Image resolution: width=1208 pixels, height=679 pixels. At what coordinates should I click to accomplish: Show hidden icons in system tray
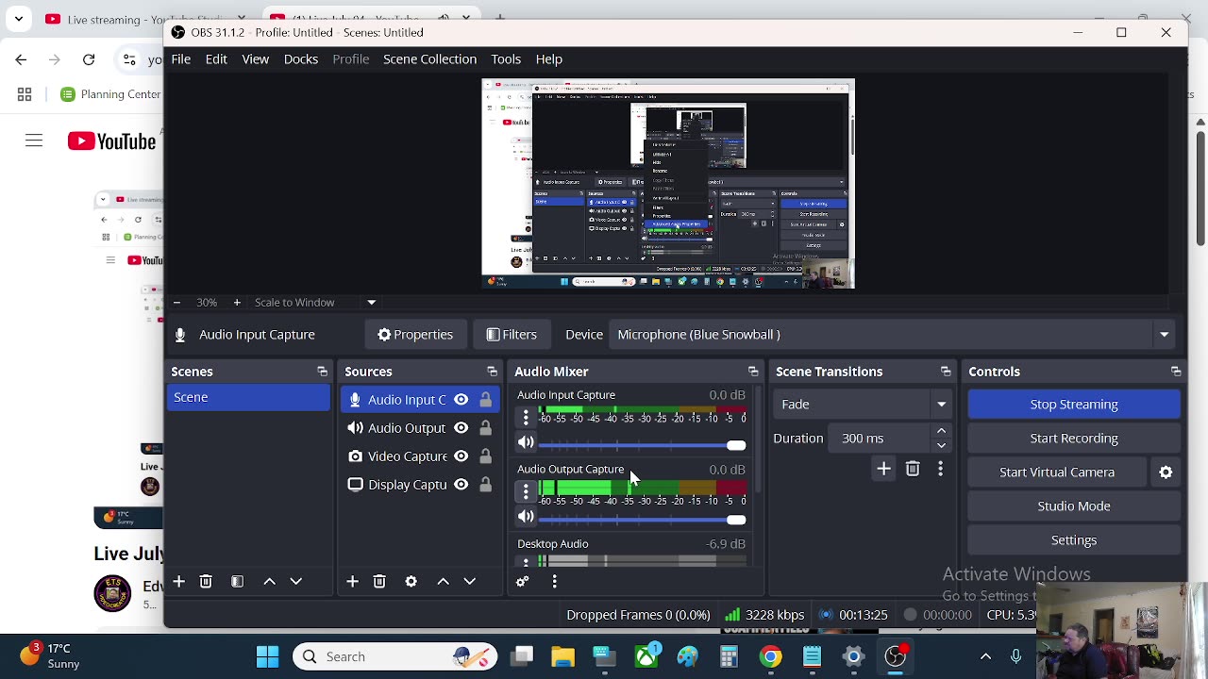click(985, 657)
